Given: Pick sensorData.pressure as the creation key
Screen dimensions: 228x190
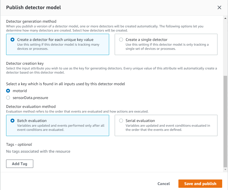Looking at the screenshot, I should (8, 98).
